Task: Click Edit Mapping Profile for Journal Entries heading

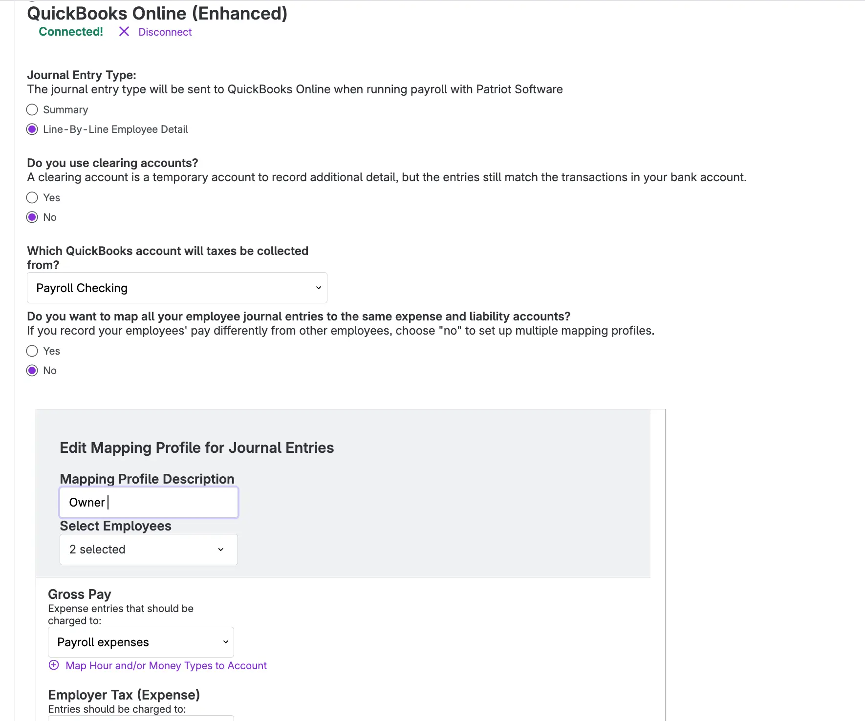Action: (197, 448)
